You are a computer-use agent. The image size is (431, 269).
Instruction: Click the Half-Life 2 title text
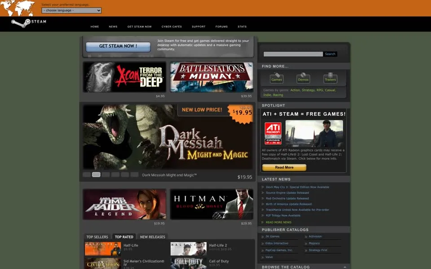218,245
